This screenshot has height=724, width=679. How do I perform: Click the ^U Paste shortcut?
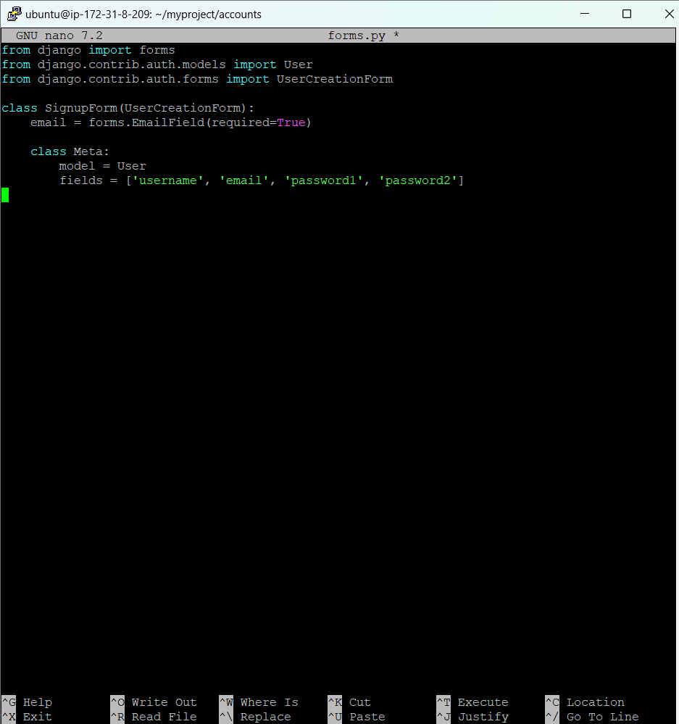coord(357,717)
